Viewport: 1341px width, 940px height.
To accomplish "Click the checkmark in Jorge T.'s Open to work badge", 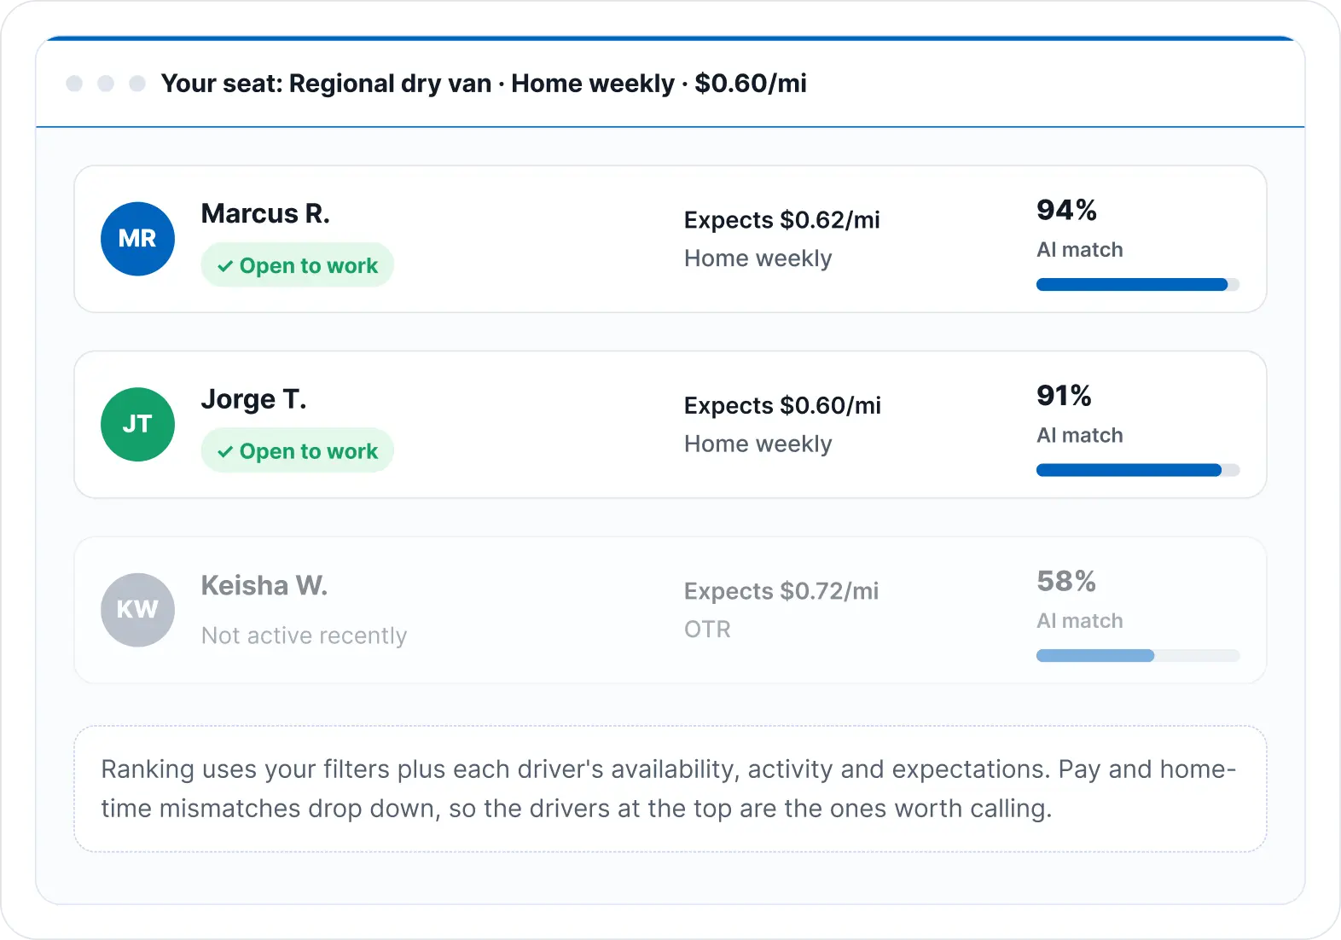I will tap(225, 452).
